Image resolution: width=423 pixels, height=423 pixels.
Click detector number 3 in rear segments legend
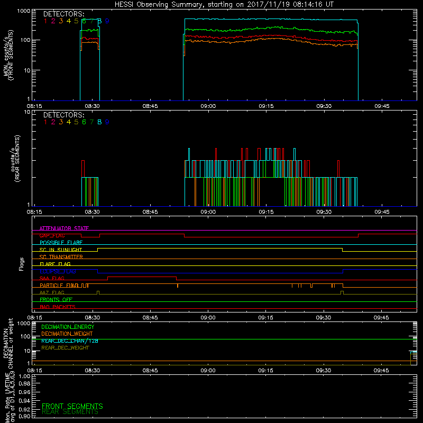pos(61,122)
